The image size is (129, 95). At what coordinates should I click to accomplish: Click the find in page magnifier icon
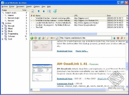pyautogui.click(x=48, y=38)
